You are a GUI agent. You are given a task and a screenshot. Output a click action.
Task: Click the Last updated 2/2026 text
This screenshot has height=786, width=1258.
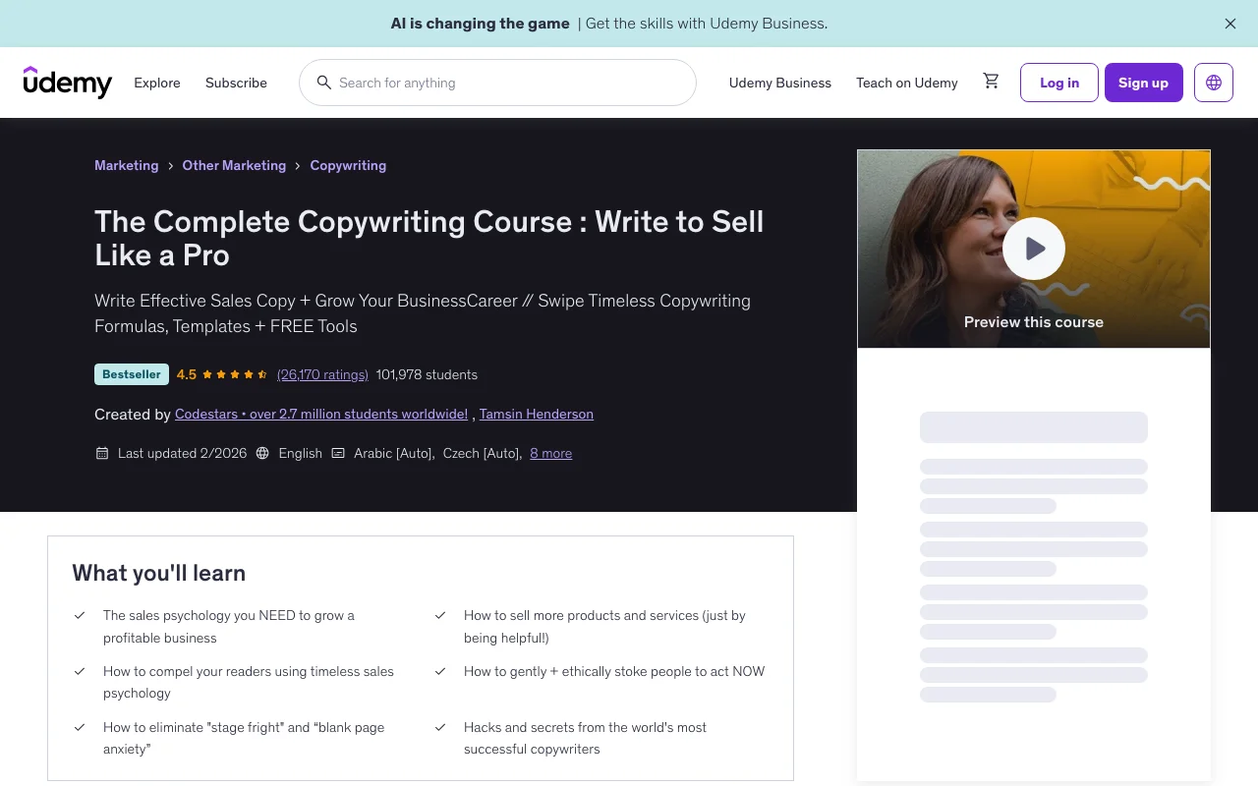[x=182, y=453]
